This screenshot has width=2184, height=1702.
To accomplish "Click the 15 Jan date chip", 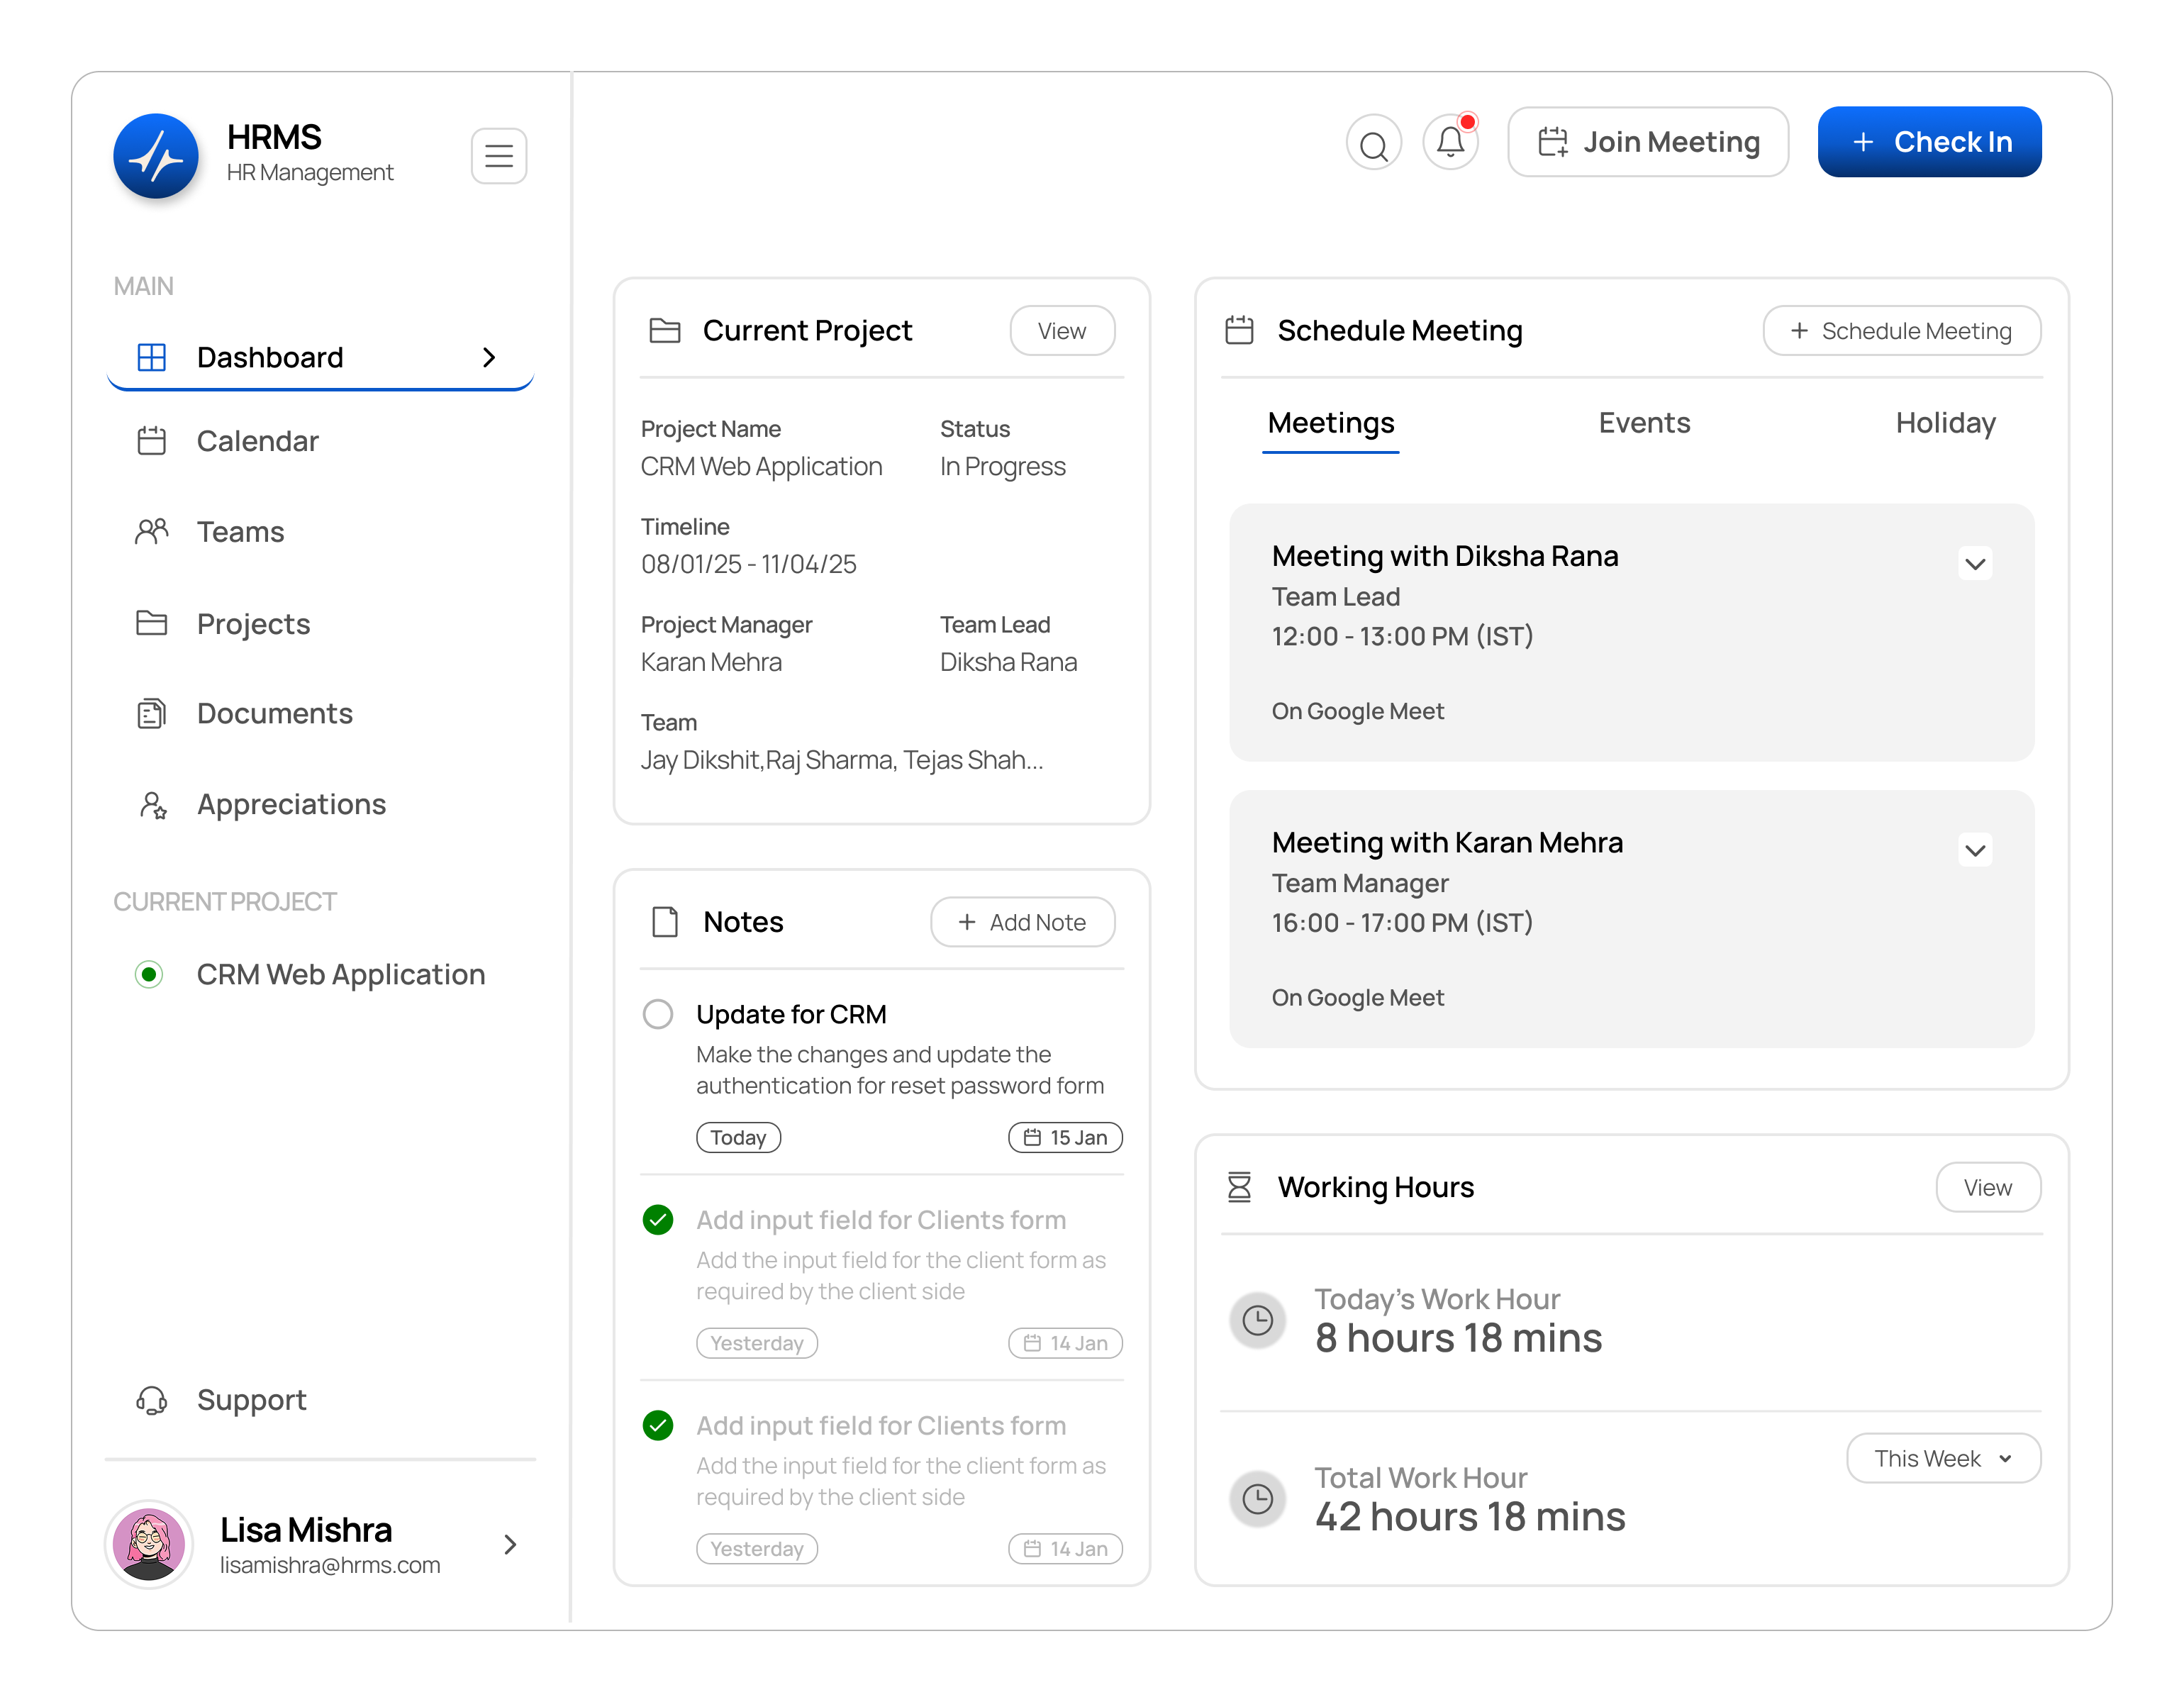I will [x=1065, y=1138].
